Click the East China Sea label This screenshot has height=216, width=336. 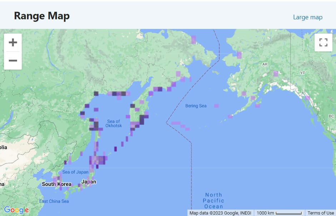[54, 201]
